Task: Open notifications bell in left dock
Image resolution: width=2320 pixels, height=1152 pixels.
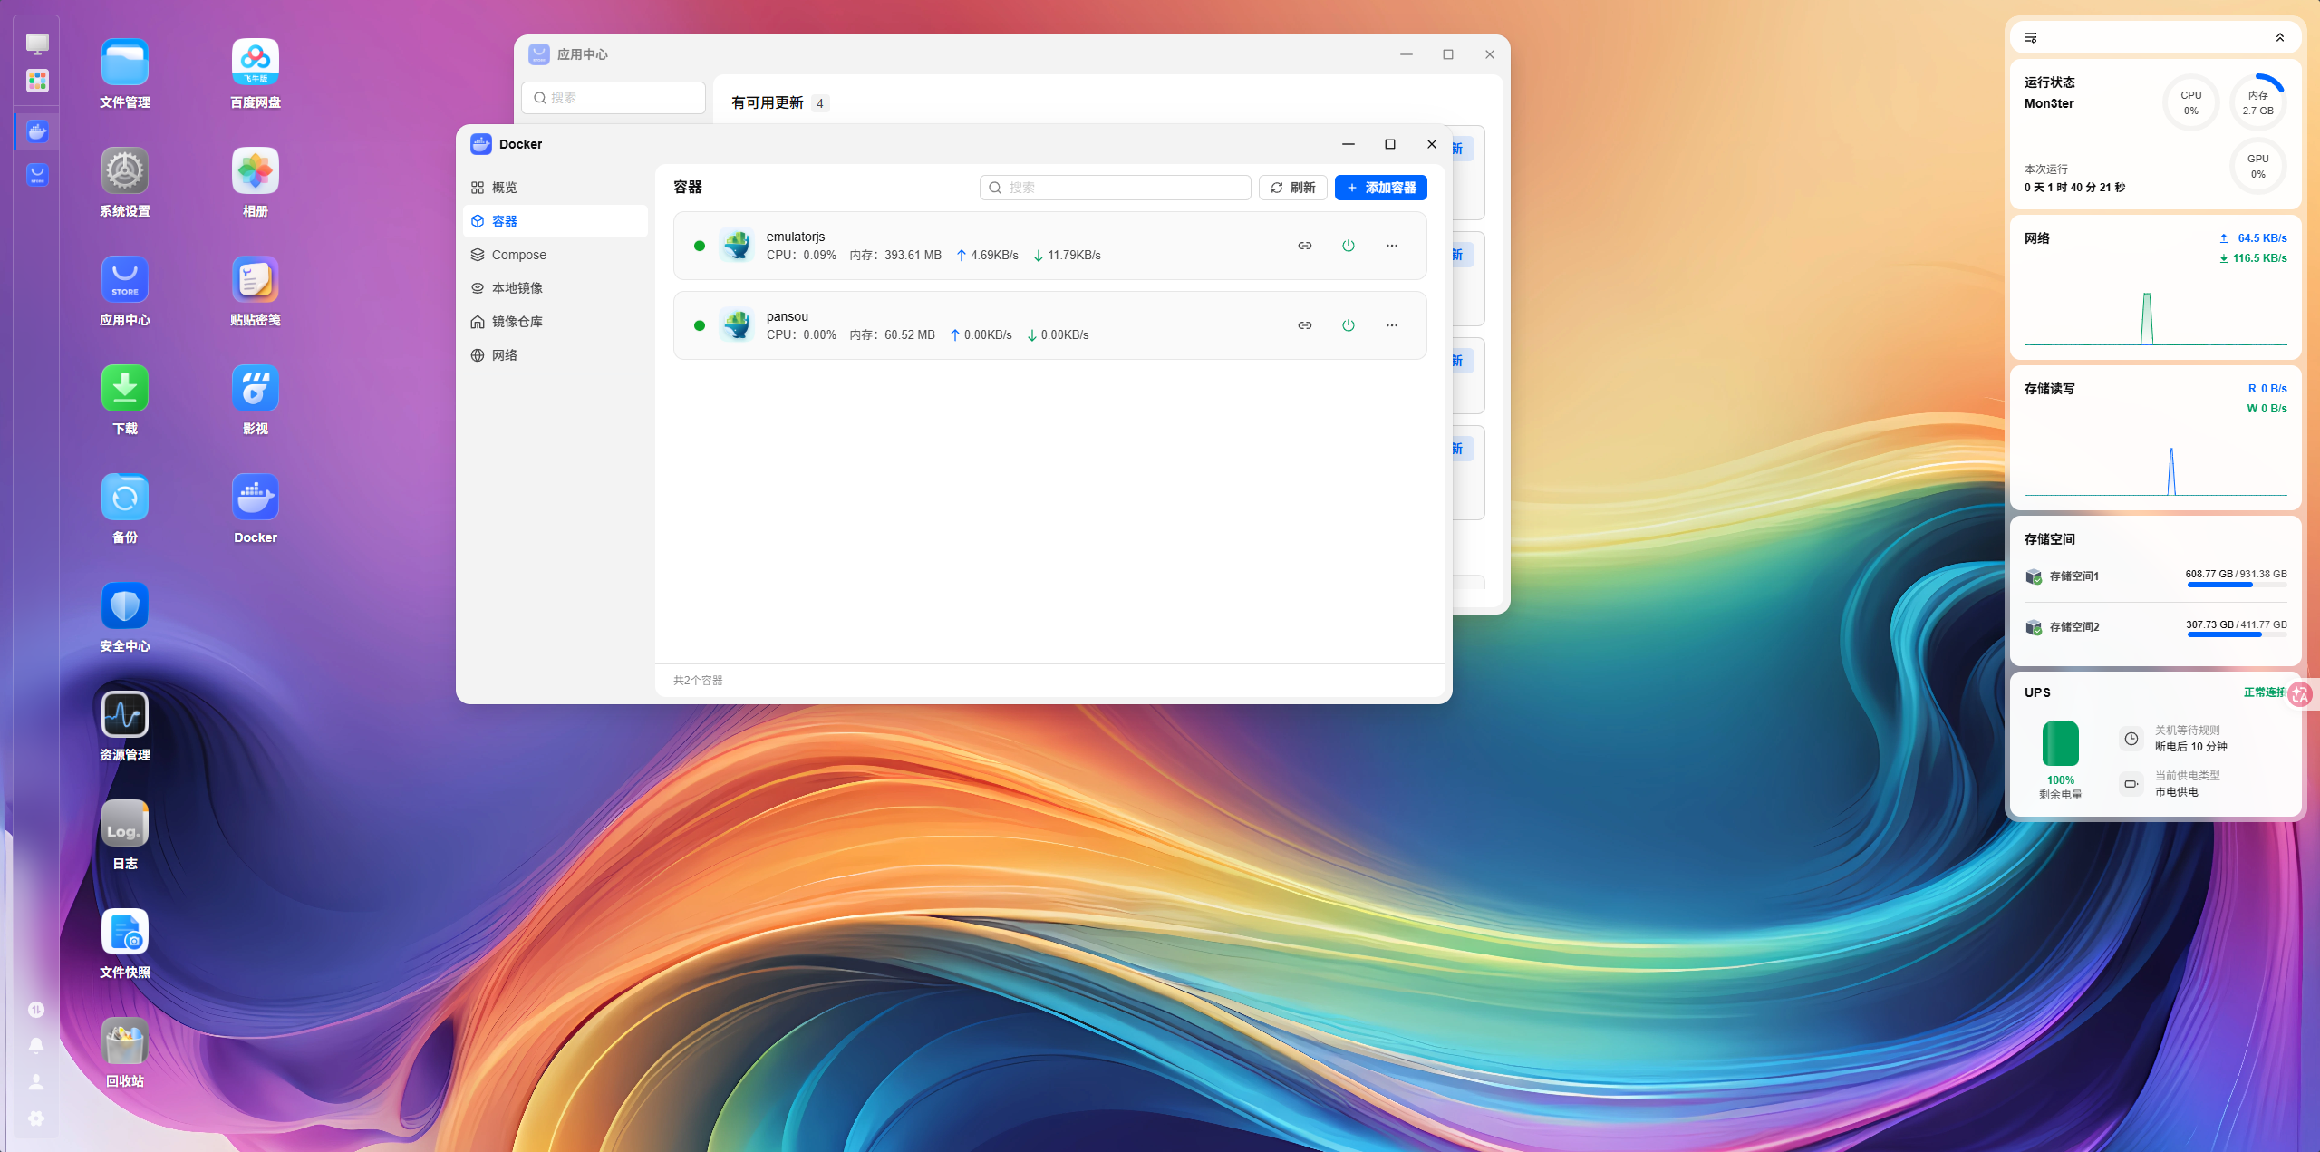Action: 36,1045
